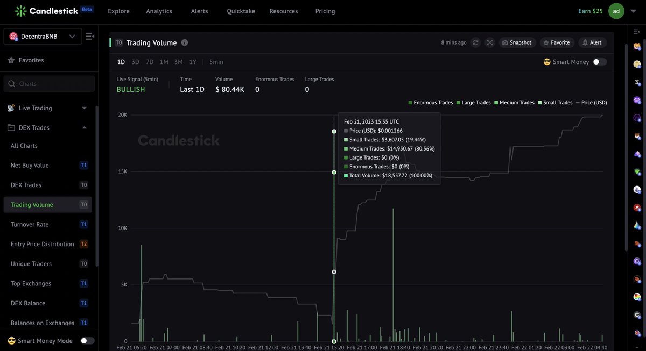Click the Beta badge next to logo
This screenshot has height=351, width=646.
coord(86,10)
